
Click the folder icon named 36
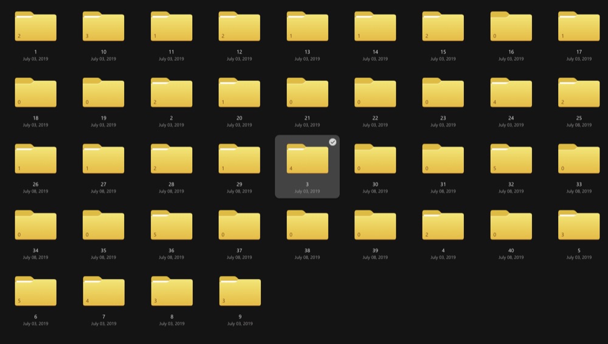[171, 225]
